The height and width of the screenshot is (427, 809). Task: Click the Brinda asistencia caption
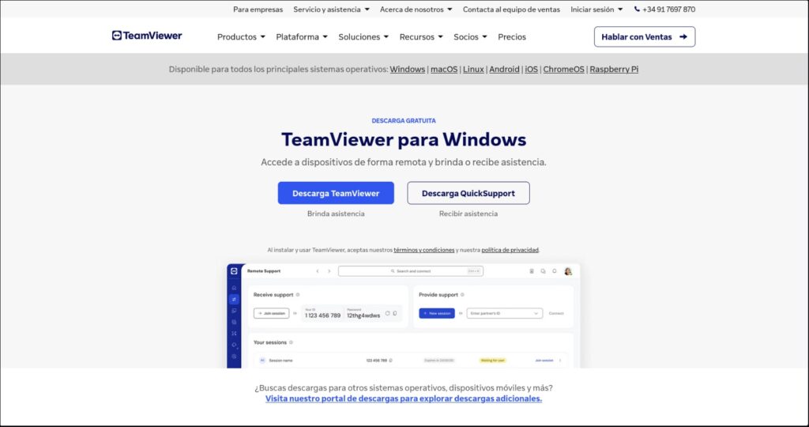click(x=336, y=213)
